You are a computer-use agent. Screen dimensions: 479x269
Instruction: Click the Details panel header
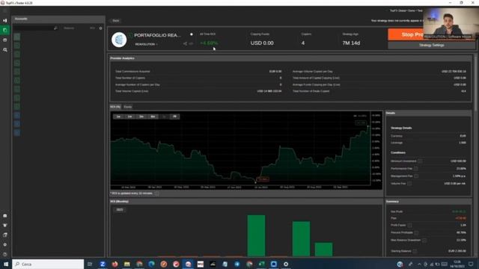tap(391, 113)
